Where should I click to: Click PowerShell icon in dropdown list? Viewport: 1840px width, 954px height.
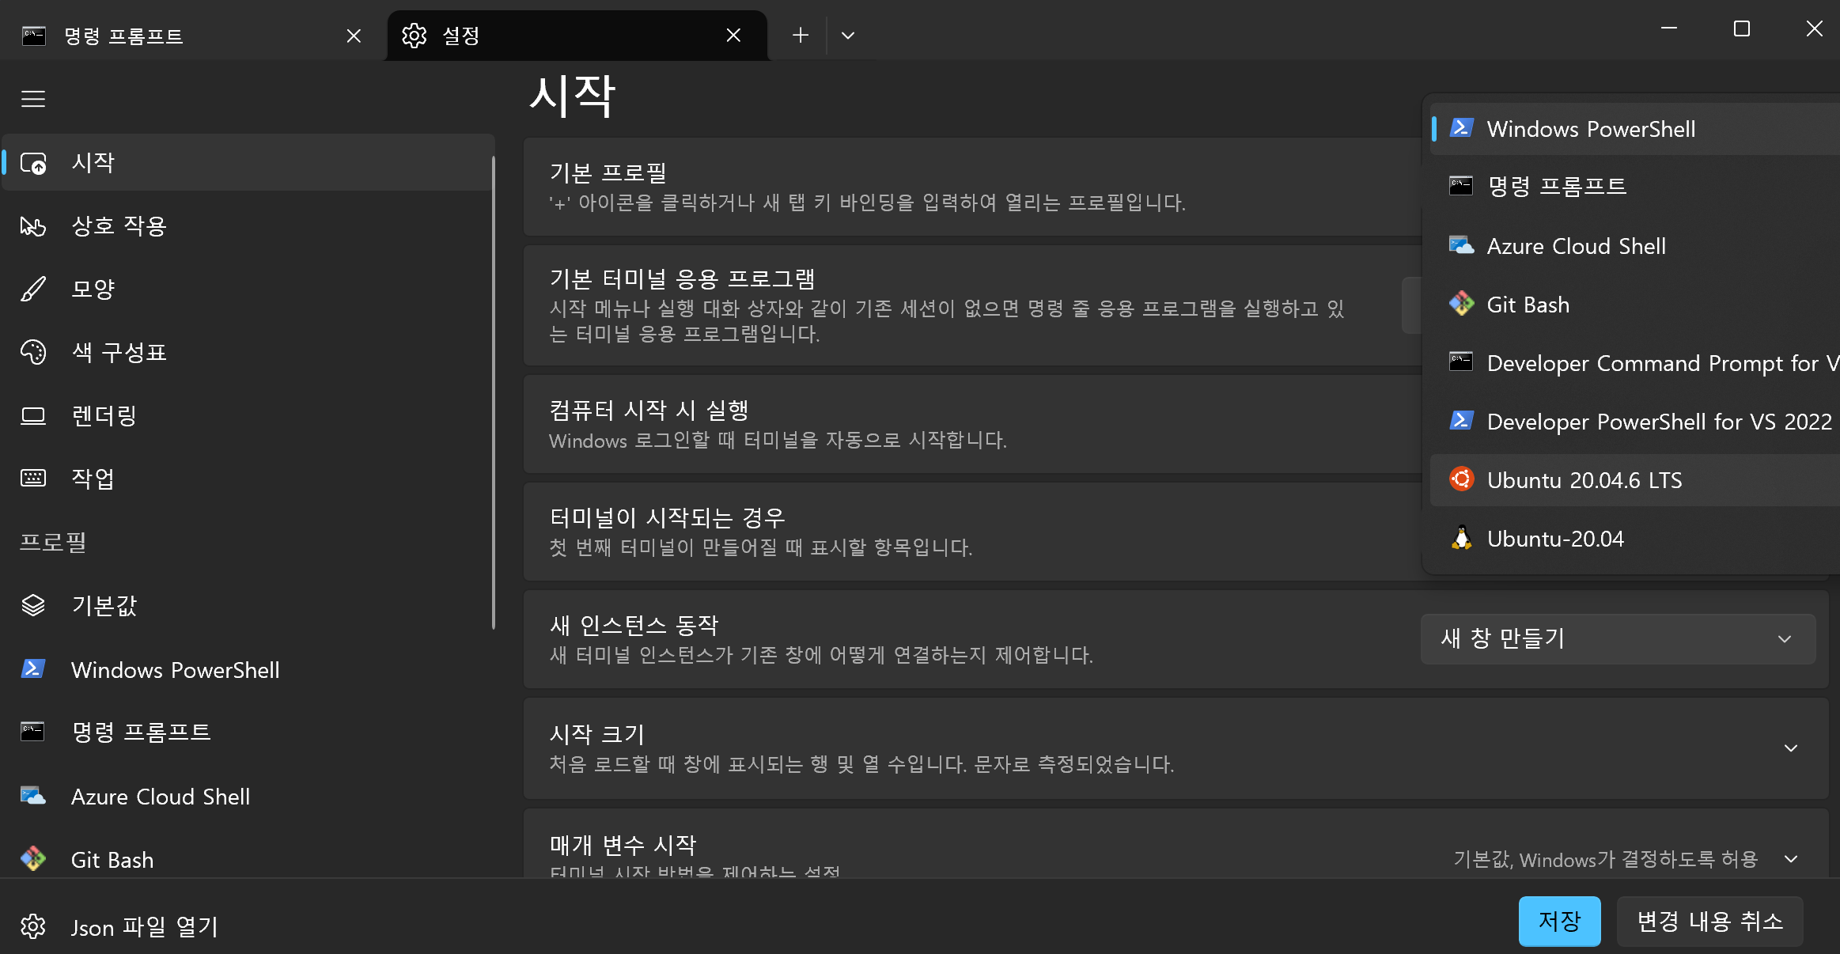tap(1461, 128)
